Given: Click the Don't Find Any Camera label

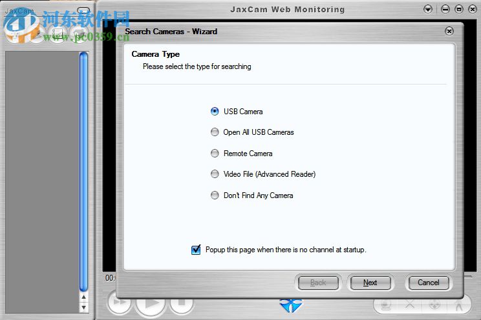Looking at the screenshot, I should coord(259,195).
